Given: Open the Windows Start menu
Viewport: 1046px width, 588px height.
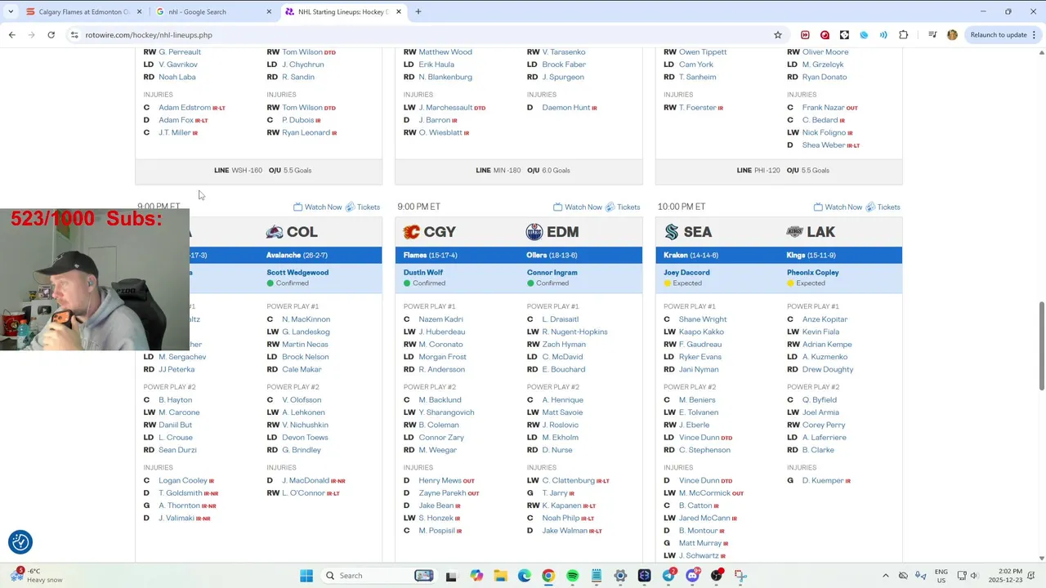Looking at the screenshot, I should pyautogui.click(x=306, y=576).
